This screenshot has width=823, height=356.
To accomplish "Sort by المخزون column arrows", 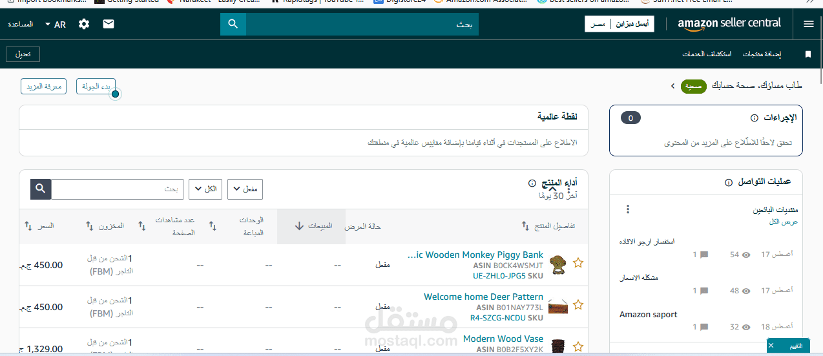I will [x=90, y=226].
